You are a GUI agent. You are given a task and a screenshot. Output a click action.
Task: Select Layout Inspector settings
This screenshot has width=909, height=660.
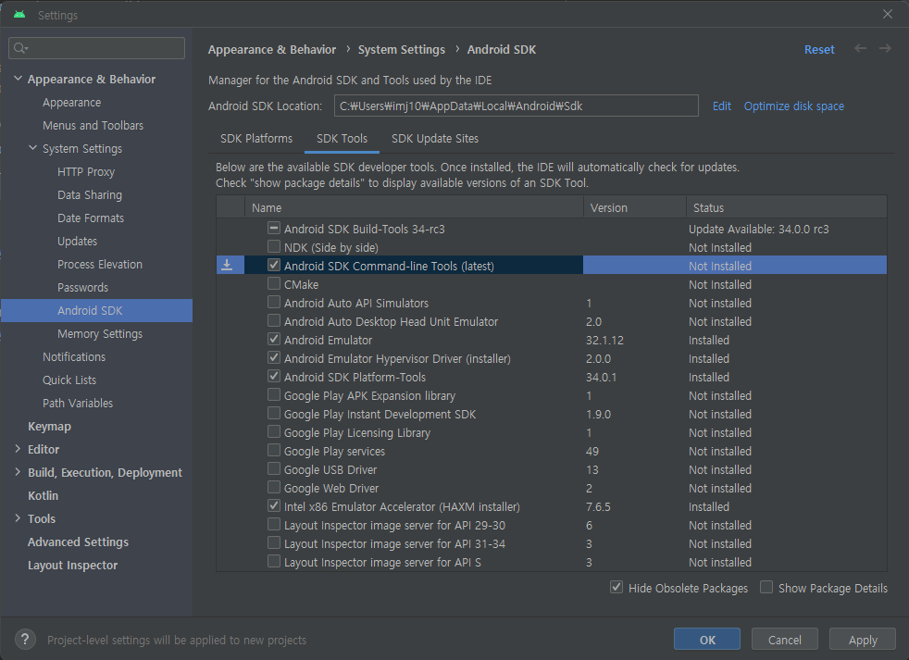pyautogui.click(x=72, y=566)
